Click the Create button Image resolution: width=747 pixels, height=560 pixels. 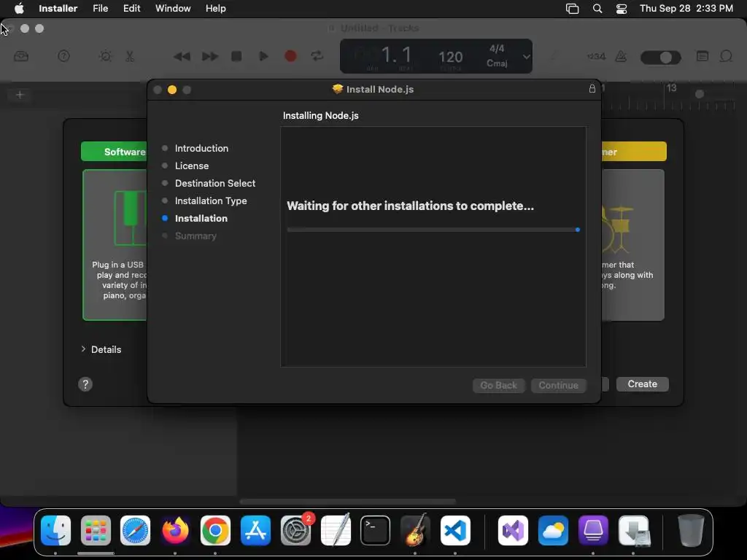coord(642,384)
